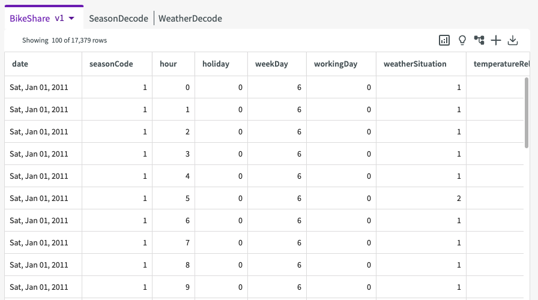Viewport: 538px width, 300px height.
Task: Click seasonCode cell in hour 6 row
Action: coord(117,220)
